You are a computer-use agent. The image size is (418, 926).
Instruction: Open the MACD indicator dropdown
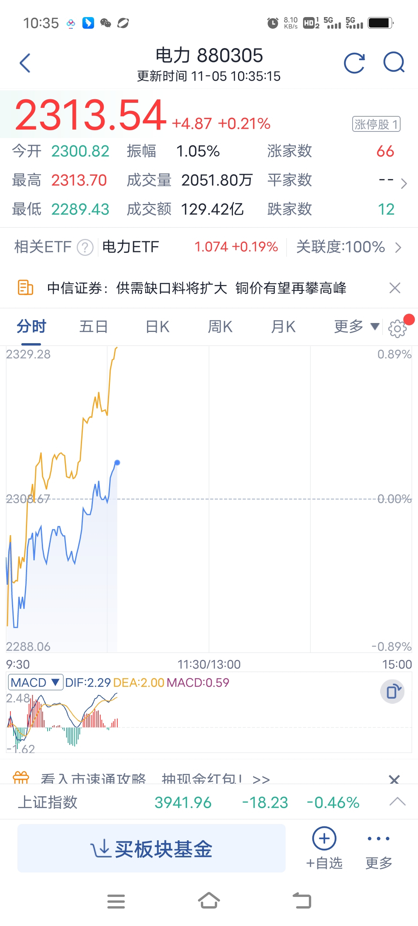pyautogui.click(x=35, y=682)
